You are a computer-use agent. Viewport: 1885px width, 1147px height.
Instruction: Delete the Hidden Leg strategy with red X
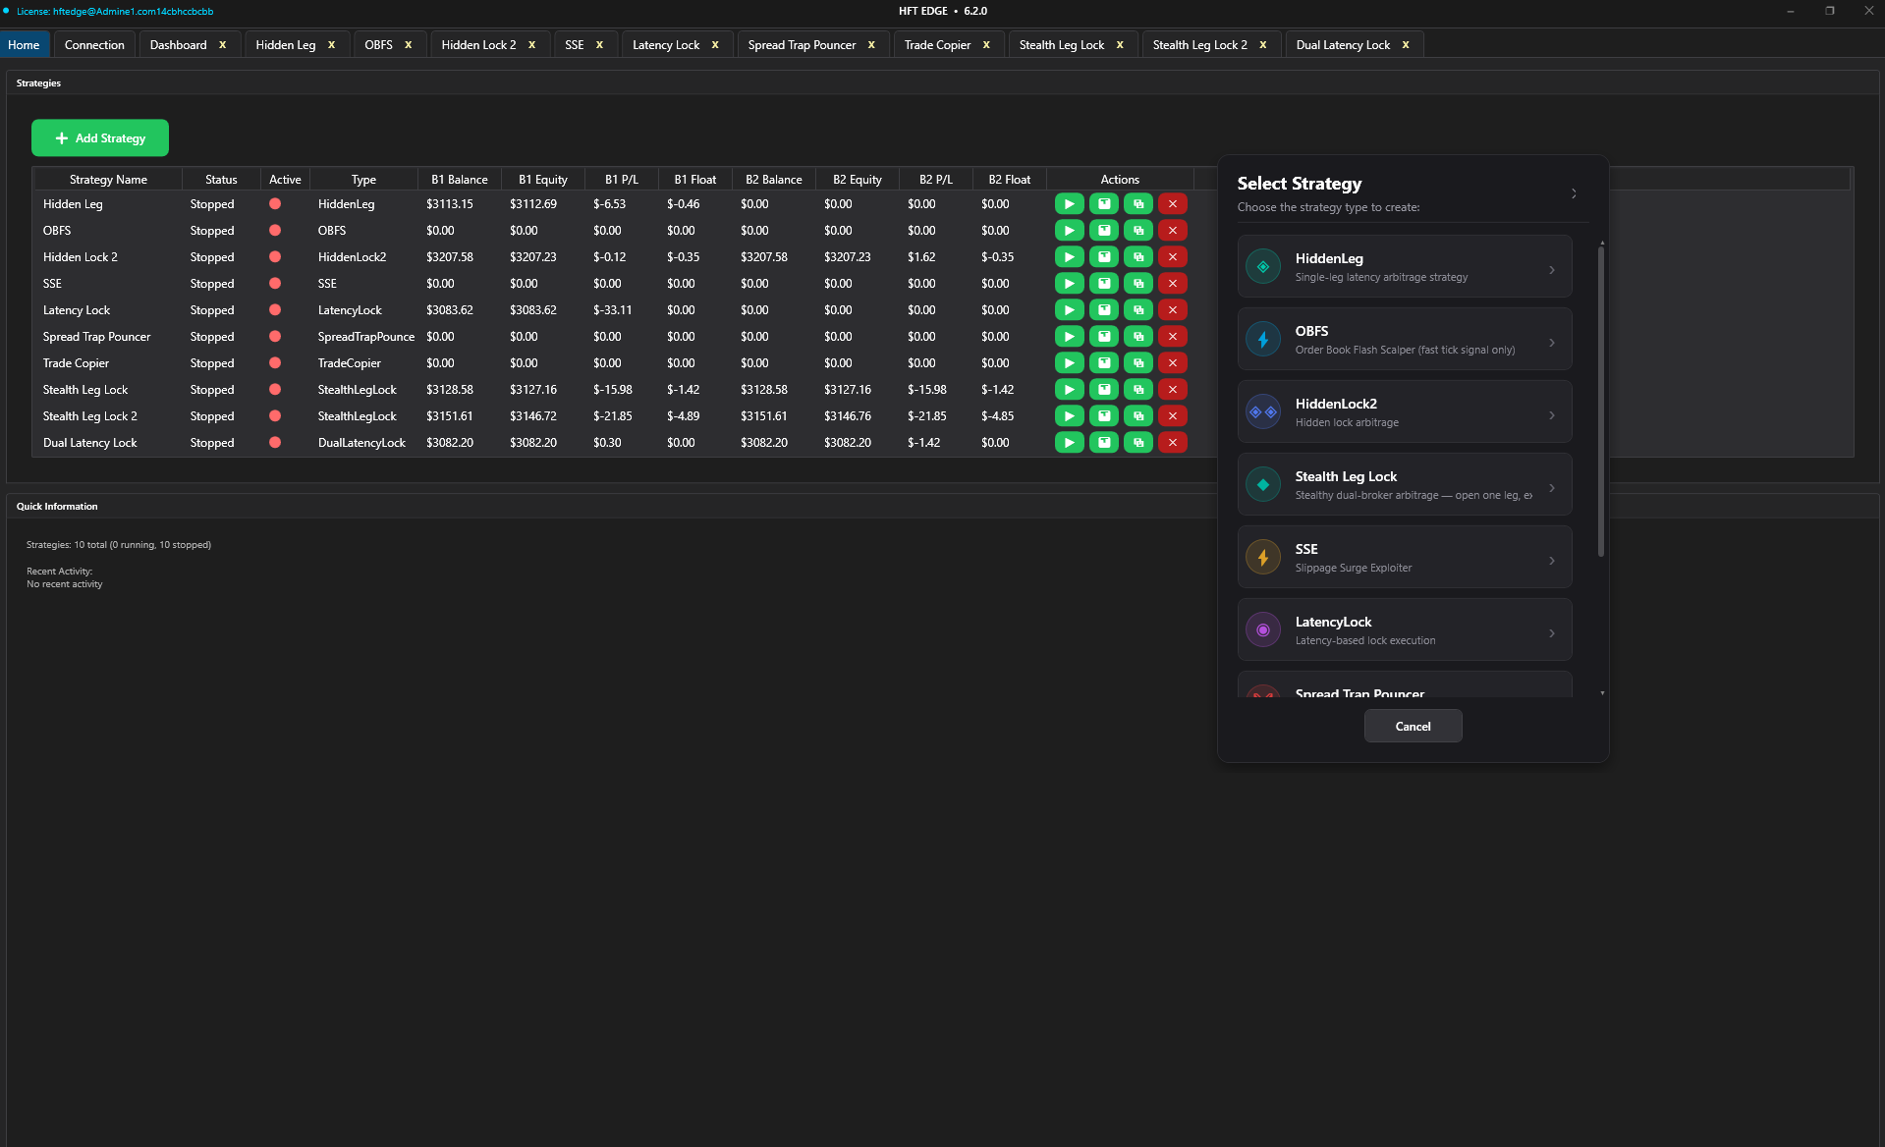point(1173,204)
